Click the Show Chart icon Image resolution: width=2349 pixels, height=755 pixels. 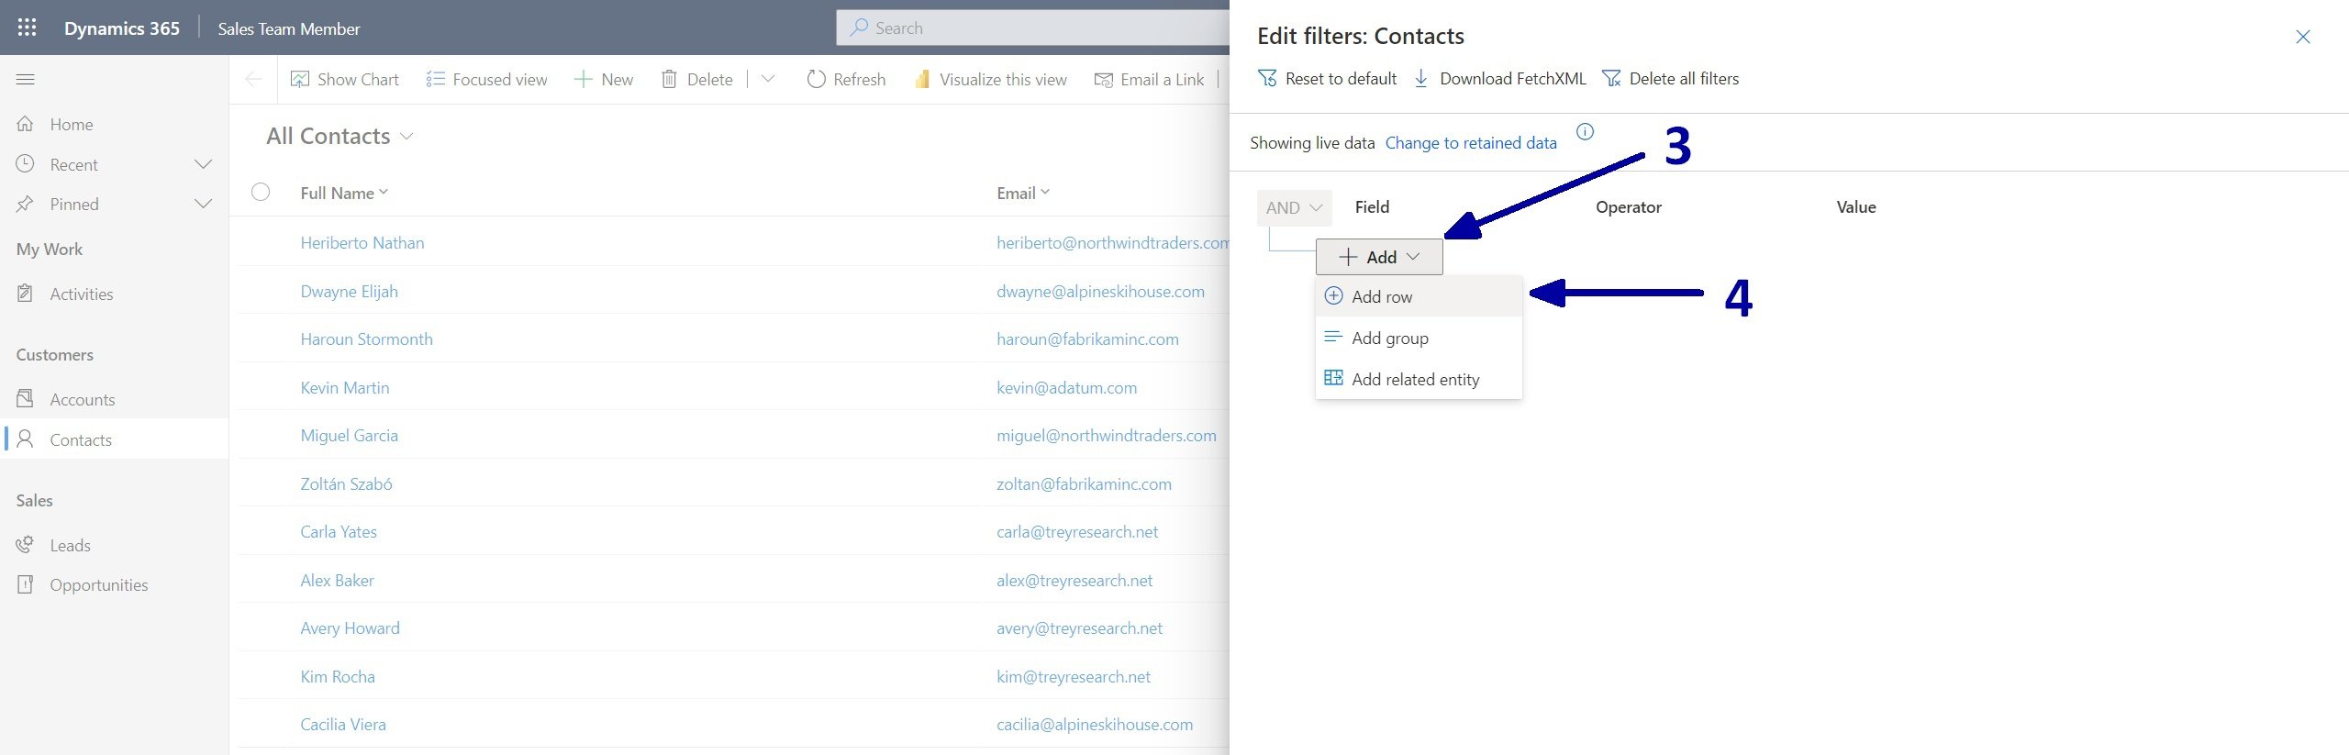[x=300, y=80]
